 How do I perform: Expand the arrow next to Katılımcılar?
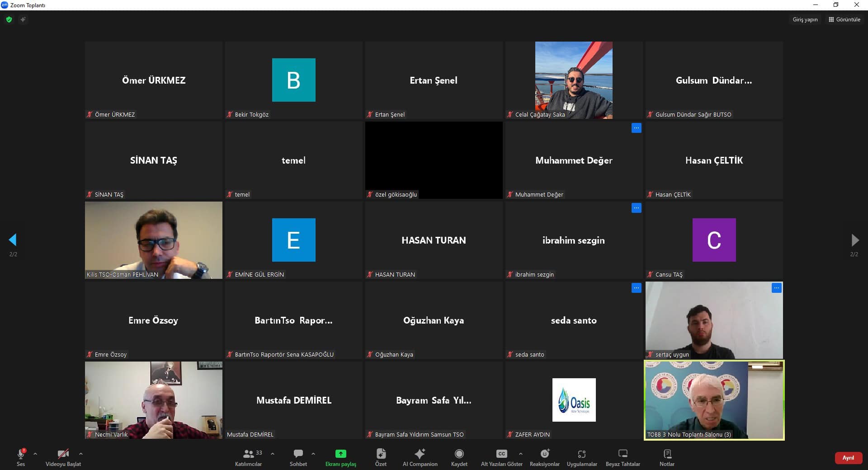(x=273, y=453)
